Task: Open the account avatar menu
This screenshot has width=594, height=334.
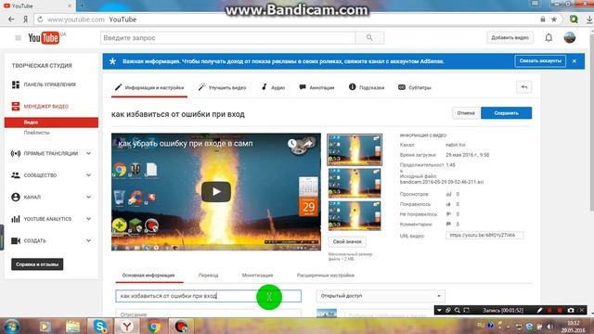Action: 569,37
